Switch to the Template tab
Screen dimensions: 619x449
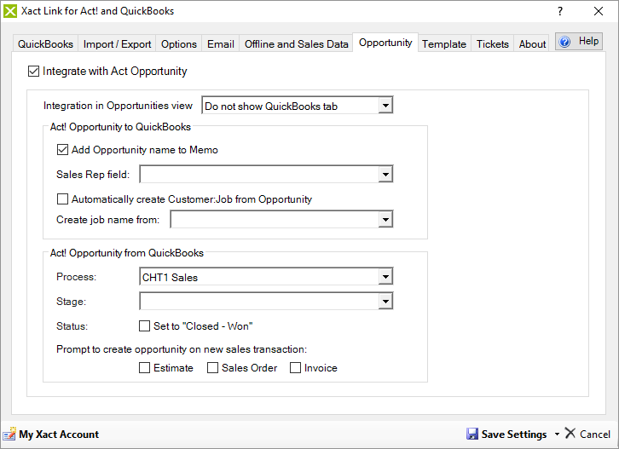point(444,43)
